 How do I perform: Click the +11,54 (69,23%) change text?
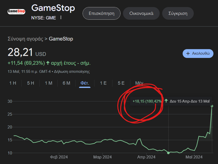click(26, 63)
